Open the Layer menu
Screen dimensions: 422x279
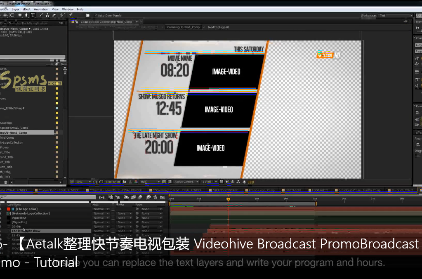point(15,9)
